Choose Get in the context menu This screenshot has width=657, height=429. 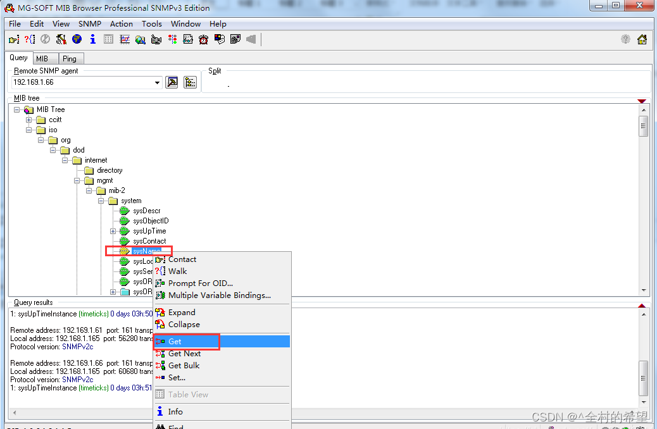(x=222, y=342)
